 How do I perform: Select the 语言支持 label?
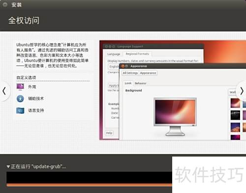36,110
